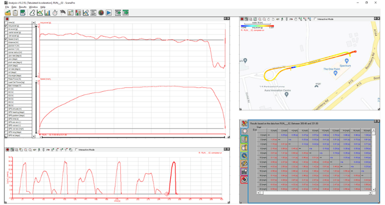Click the open file folder toolbar icon
The width and height of the screenshot is (385, 205).
[x=8, y=13]
